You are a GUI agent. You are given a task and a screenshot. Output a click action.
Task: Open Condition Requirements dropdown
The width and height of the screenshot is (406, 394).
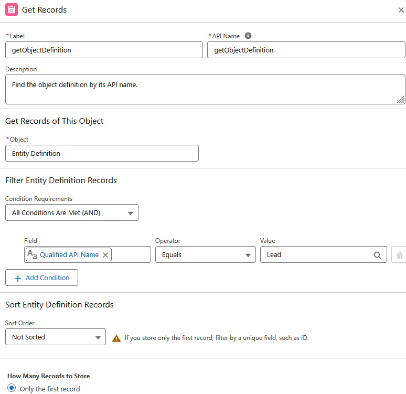point(72,212)
